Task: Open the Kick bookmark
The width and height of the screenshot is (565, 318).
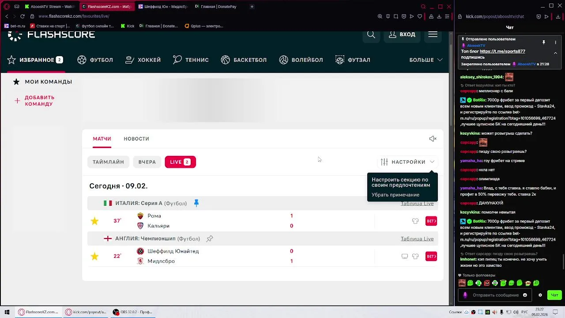Action: (128, 26)
